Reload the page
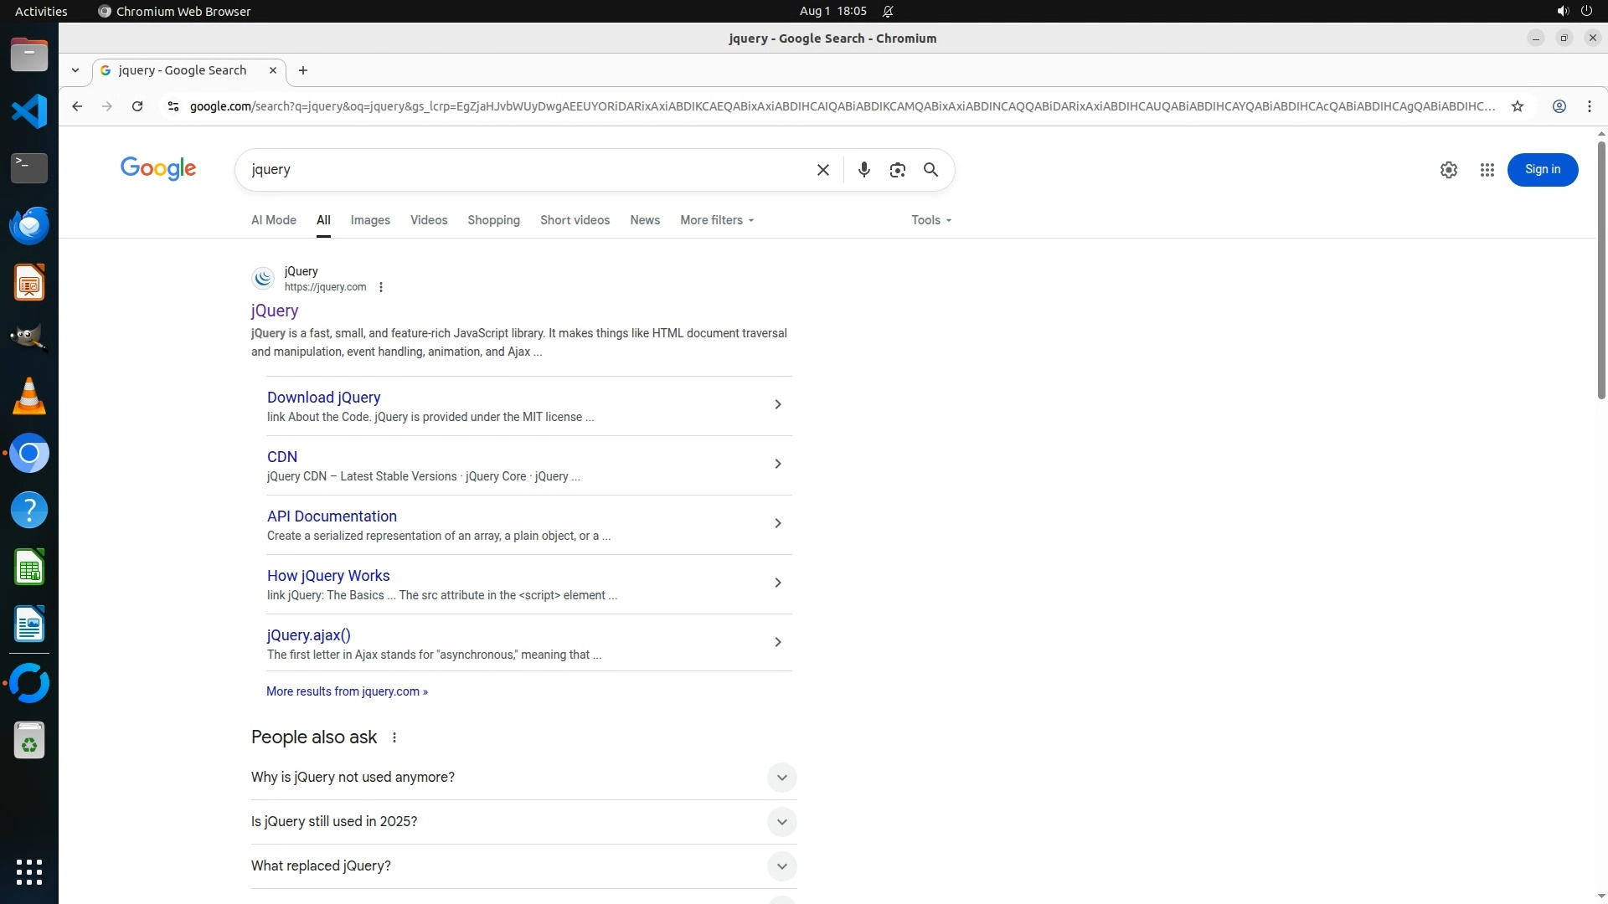The width and height of the screenshot is (1608, 904). 137,106
